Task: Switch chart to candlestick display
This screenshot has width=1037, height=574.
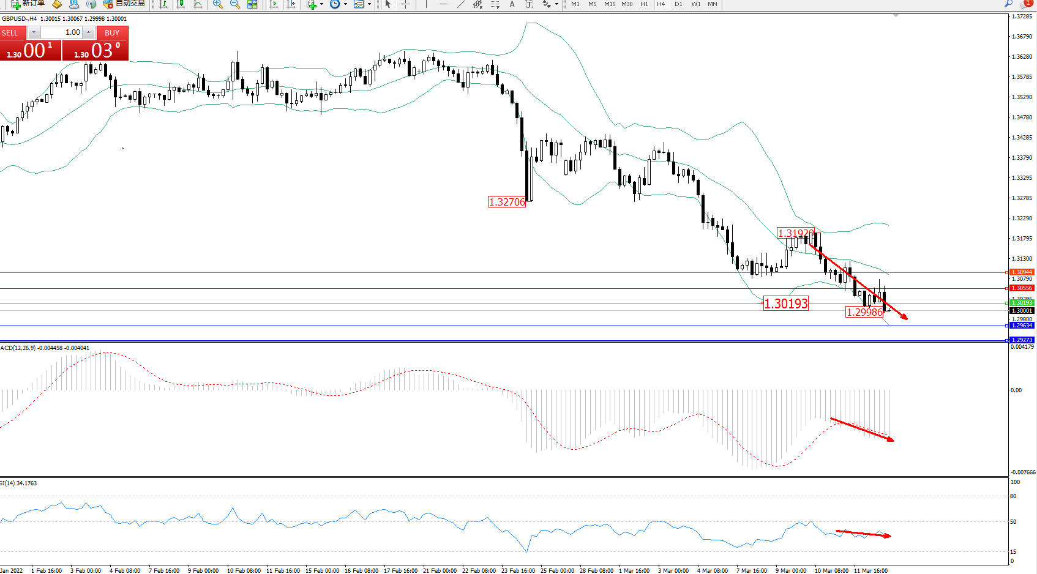Action: tap(181, 4)
